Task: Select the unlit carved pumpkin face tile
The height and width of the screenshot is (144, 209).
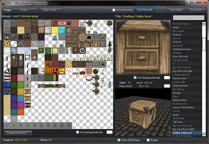Action: pyautogui.click(x=55, y=71)
